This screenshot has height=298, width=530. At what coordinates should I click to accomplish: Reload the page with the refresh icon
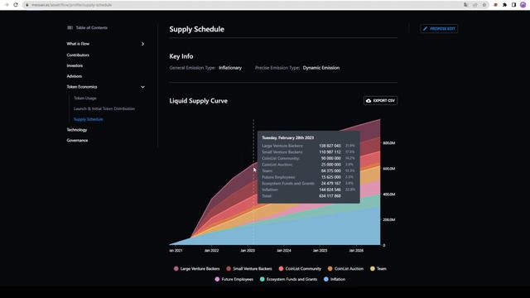[x=16, y=5]
